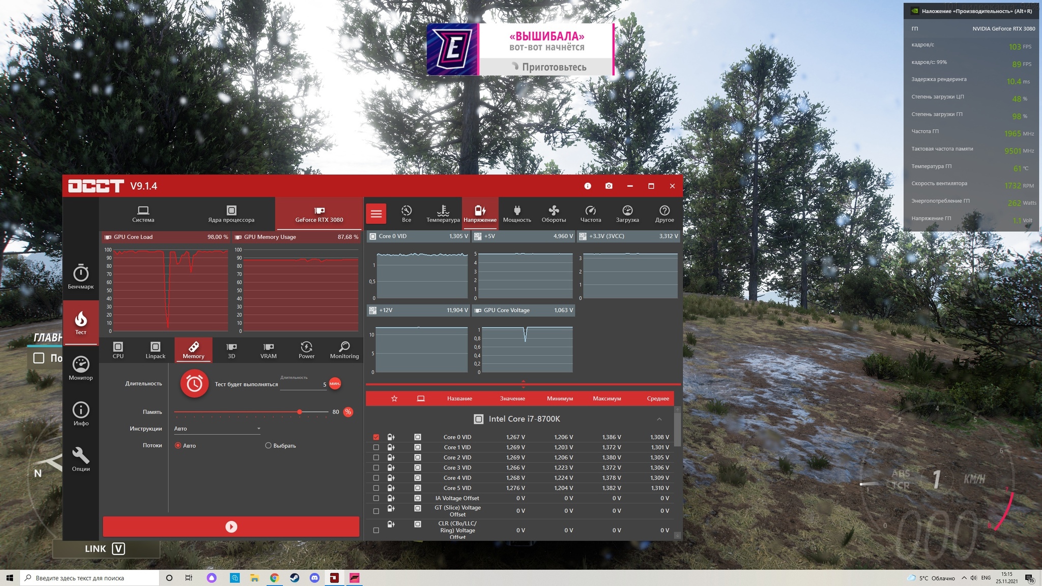
Task: Select the Power test icon
Action: 306,349
